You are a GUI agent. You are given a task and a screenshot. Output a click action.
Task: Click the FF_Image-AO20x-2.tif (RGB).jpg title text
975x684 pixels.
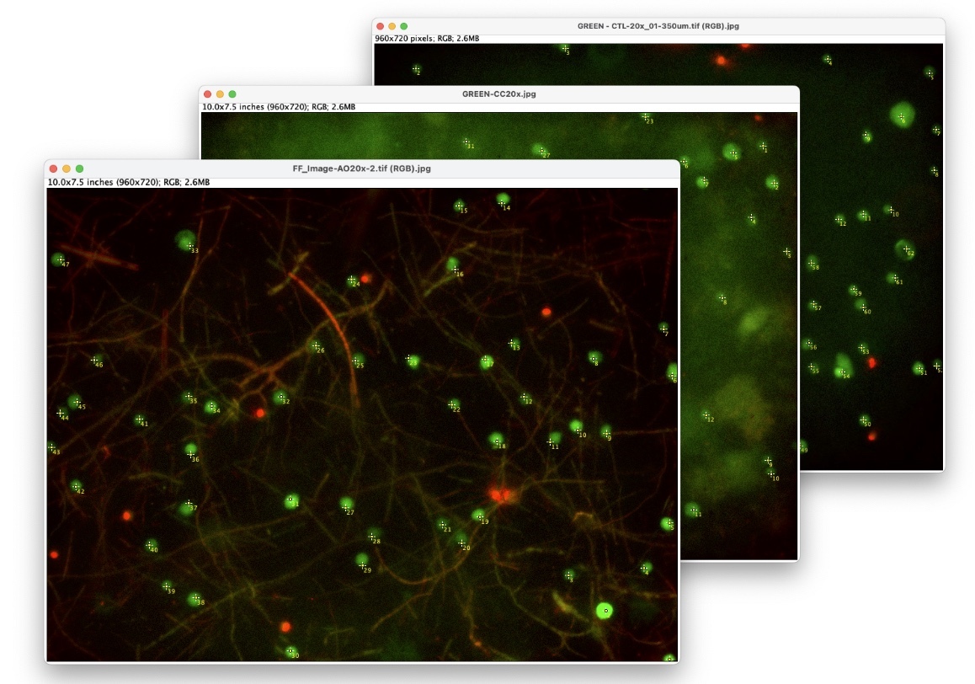tap(362, 168)
